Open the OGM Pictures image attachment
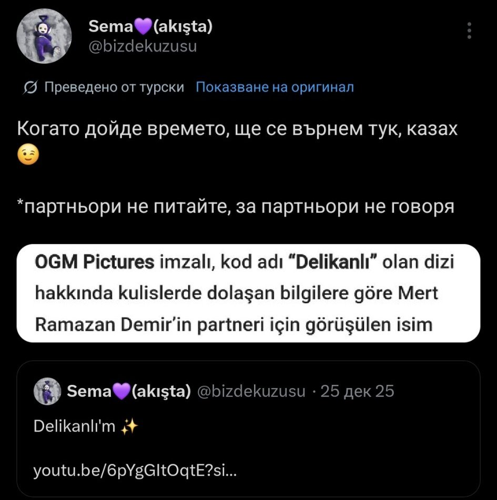Image resolution: width=497 pixels, height=500 pixels. [248, 293]
